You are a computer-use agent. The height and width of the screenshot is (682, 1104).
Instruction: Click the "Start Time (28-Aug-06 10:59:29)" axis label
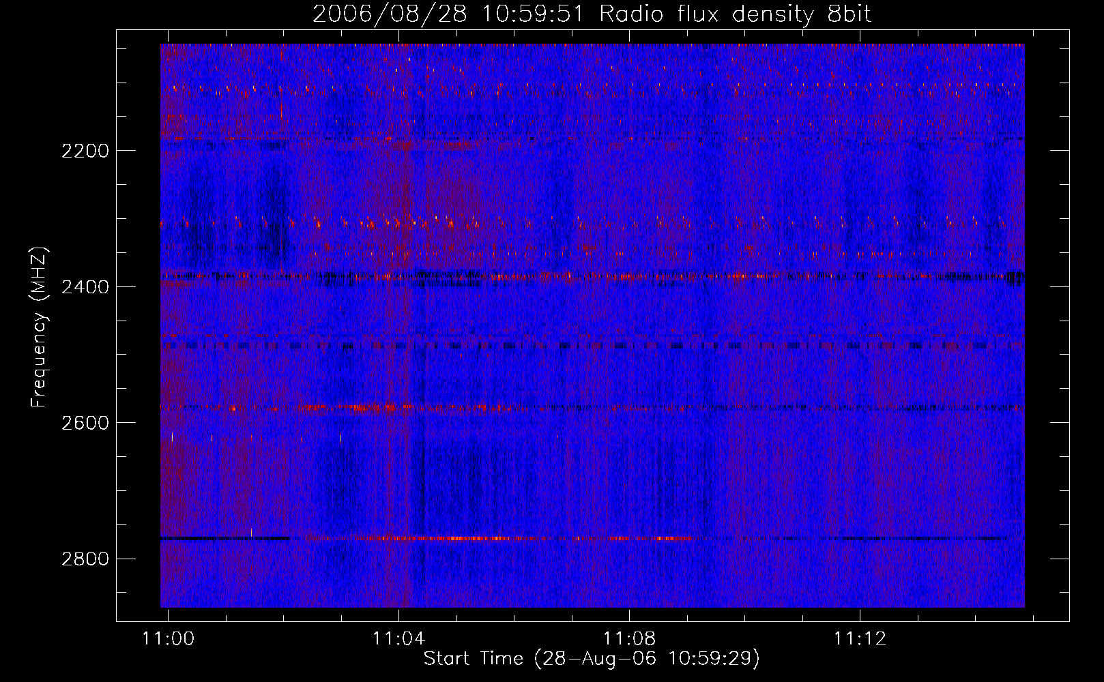[592, 659]
